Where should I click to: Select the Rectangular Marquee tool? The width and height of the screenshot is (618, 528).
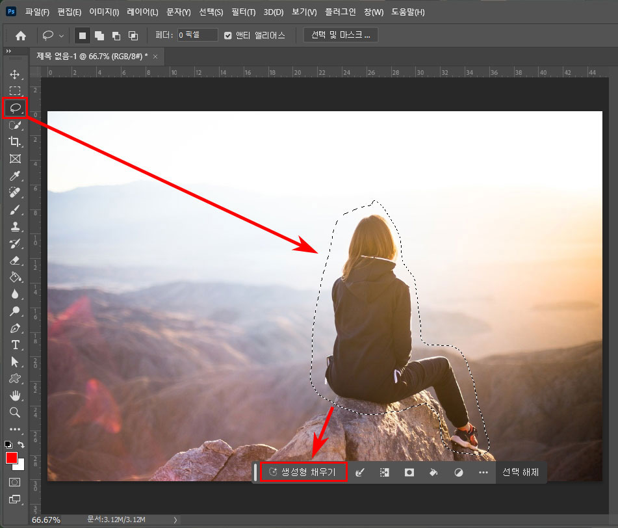click(x=15, y=91)
